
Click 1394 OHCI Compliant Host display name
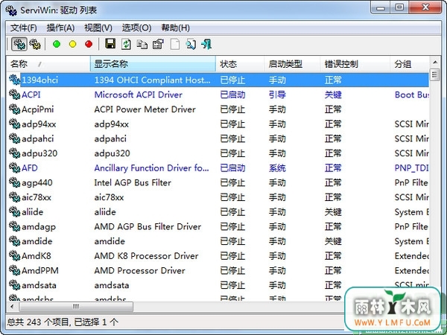click(152, 80)
